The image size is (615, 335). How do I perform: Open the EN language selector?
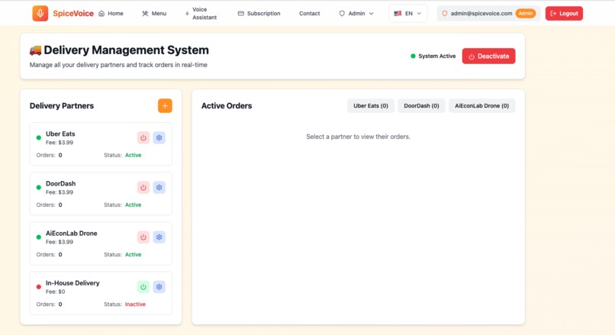click(x=407, y=13)
